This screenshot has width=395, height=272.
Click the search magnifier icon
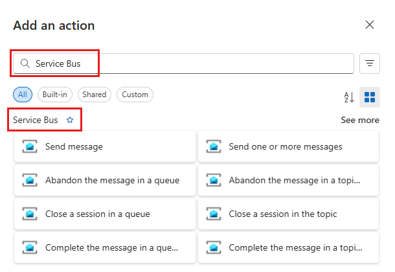coord(26,63)
